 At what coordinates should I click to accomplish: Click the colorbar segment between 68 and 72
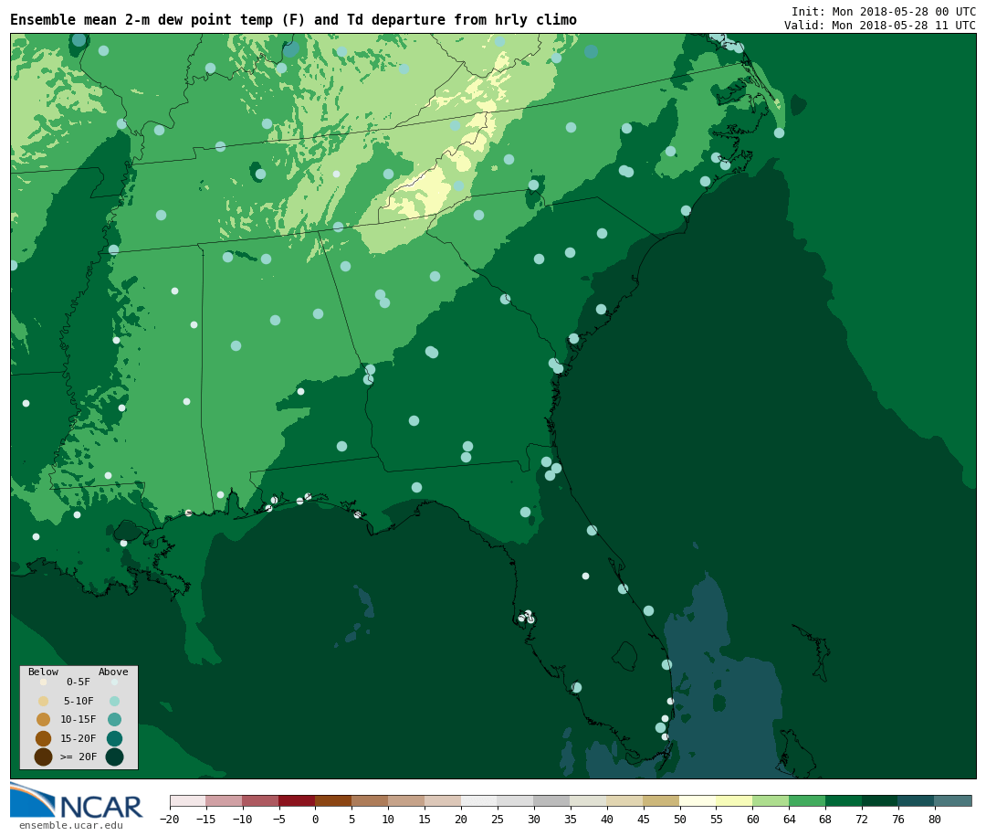tap(844, 801)
